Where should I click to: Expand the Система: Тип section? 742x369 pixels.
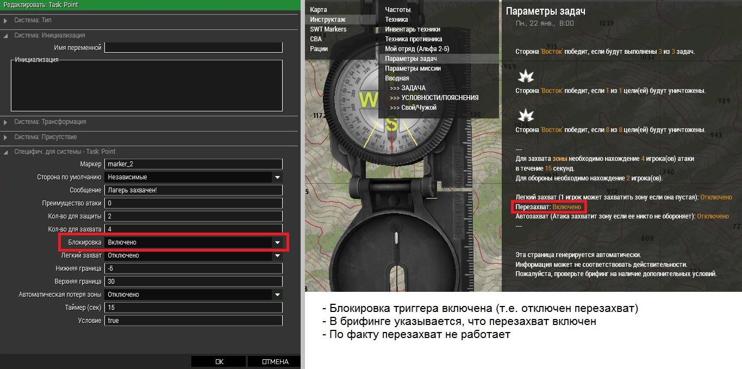6,20
